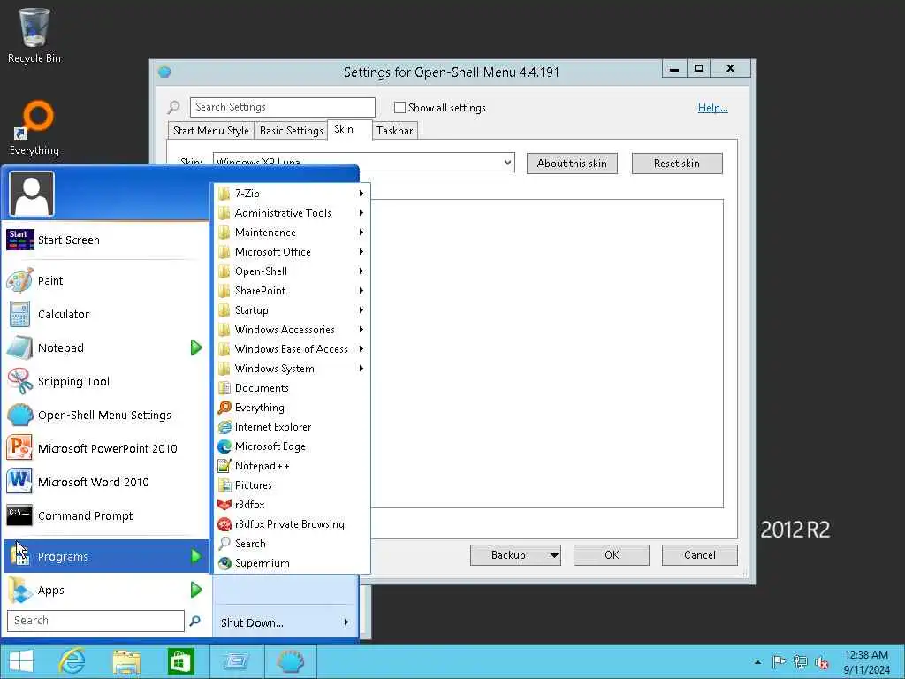Open the Action Center flag tray icon
The height and width of the screenshot is (679, 905).
pos(779,661)
